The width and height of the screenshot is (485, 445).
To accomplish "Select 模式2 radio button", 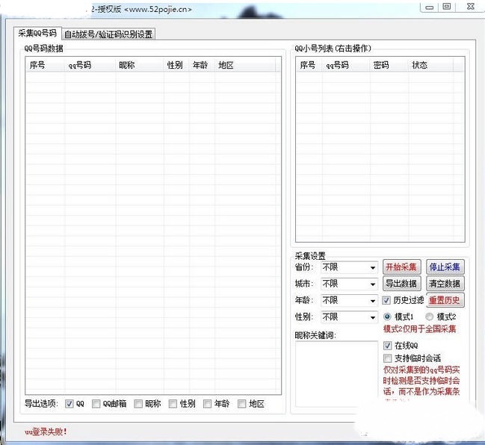I will (x=429, y=317).
